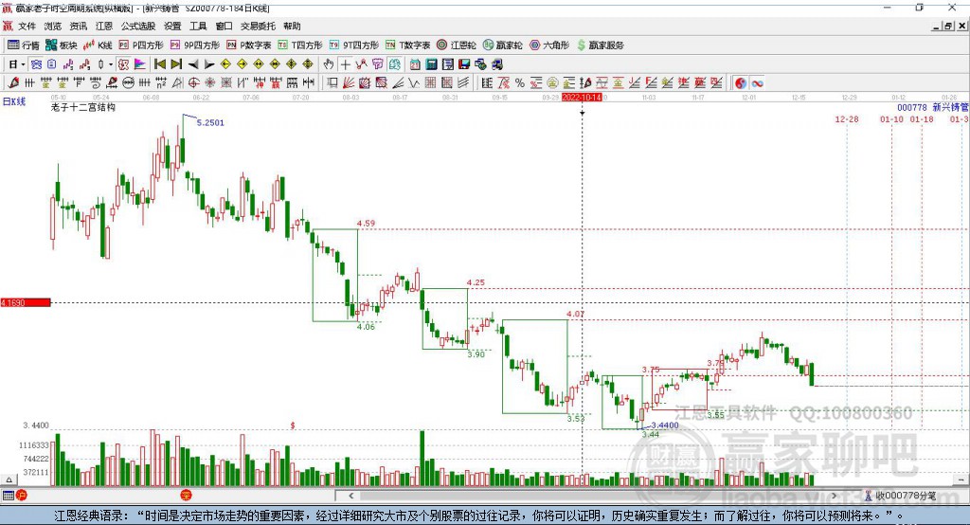
Task: Open the 窗口 menu
Action: (x=224, y=26)
